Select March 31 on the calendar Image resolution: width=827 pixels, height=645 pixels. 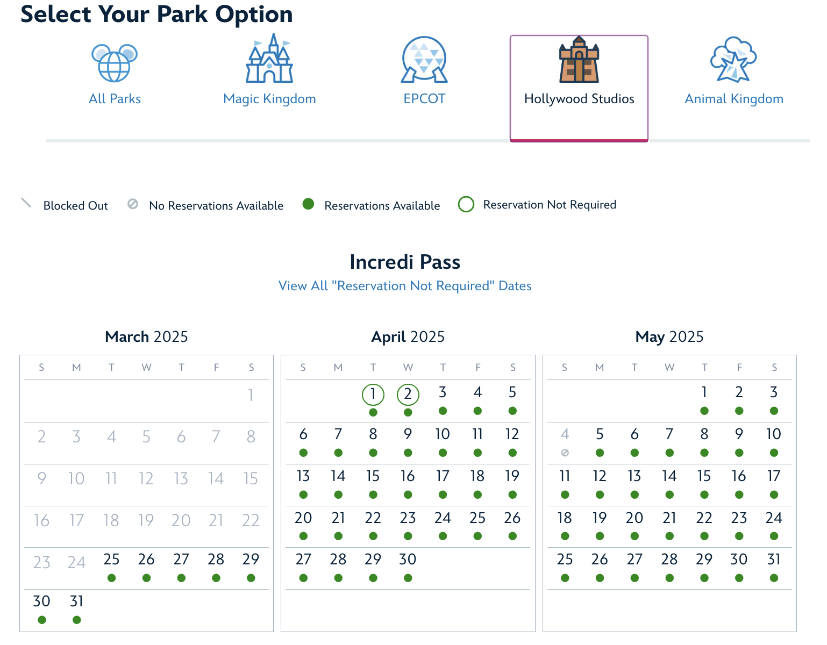click(x=77, y=601)
